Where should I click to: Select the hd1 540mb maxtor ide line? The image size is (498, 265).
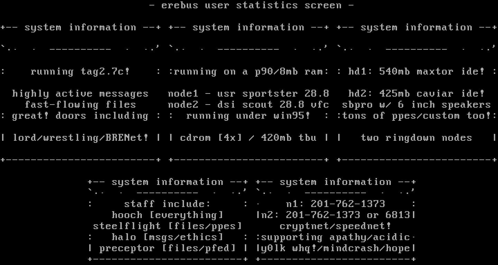[x=416, y=72]
